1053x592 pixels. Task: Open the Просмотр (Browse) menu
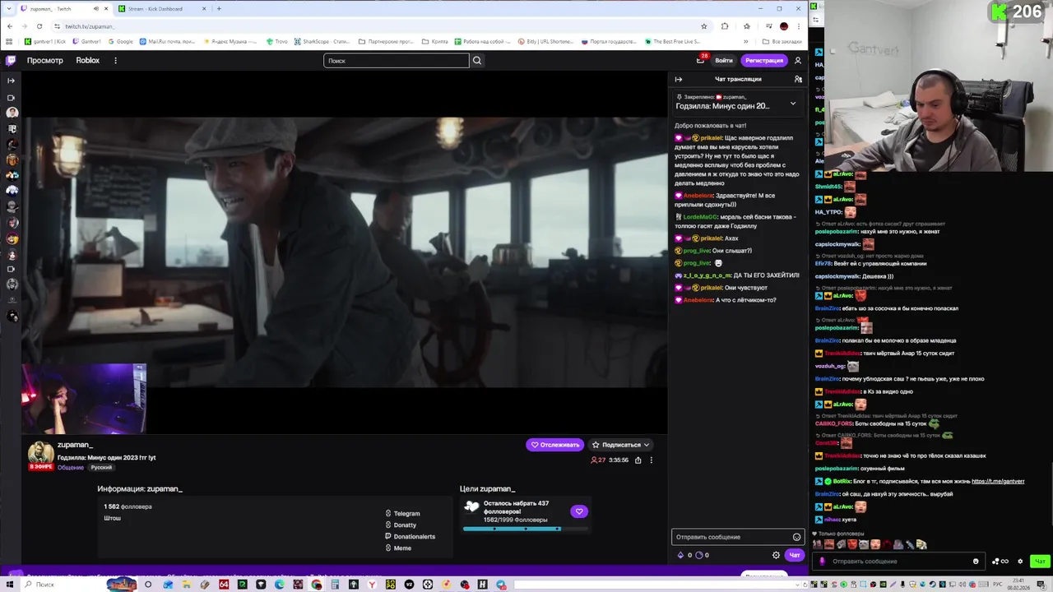click(44, 60)
